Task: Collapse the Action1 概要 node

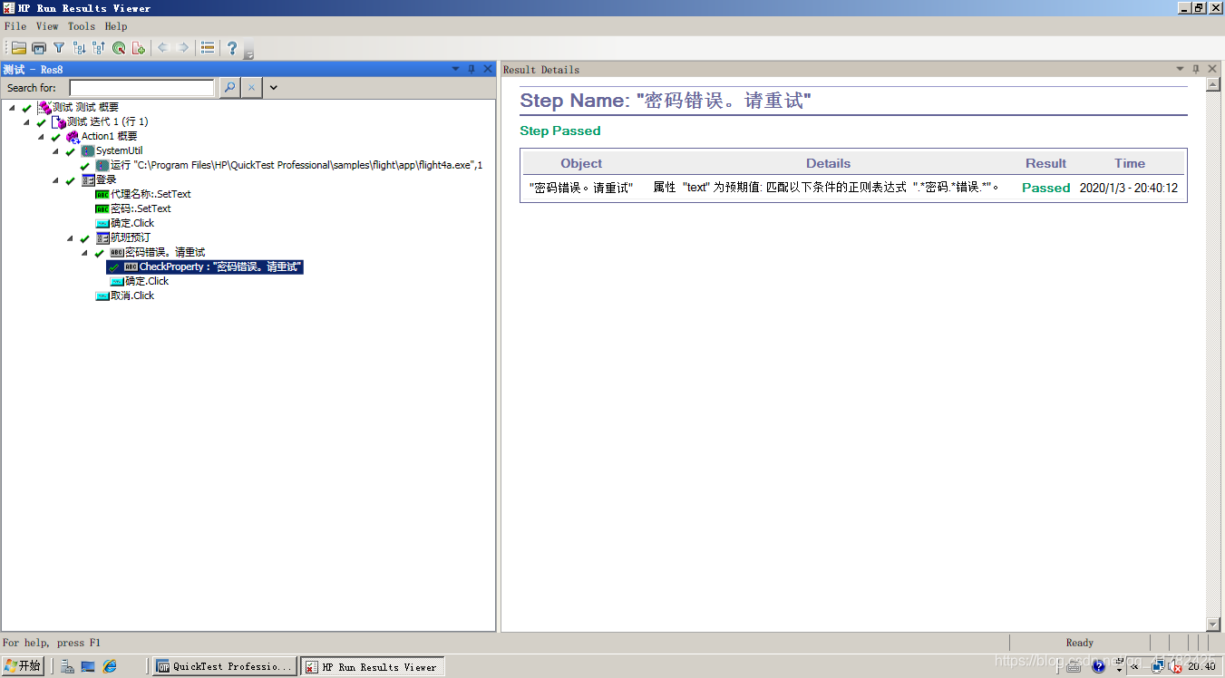Action: pyautogui.click(x=42, y=137)
